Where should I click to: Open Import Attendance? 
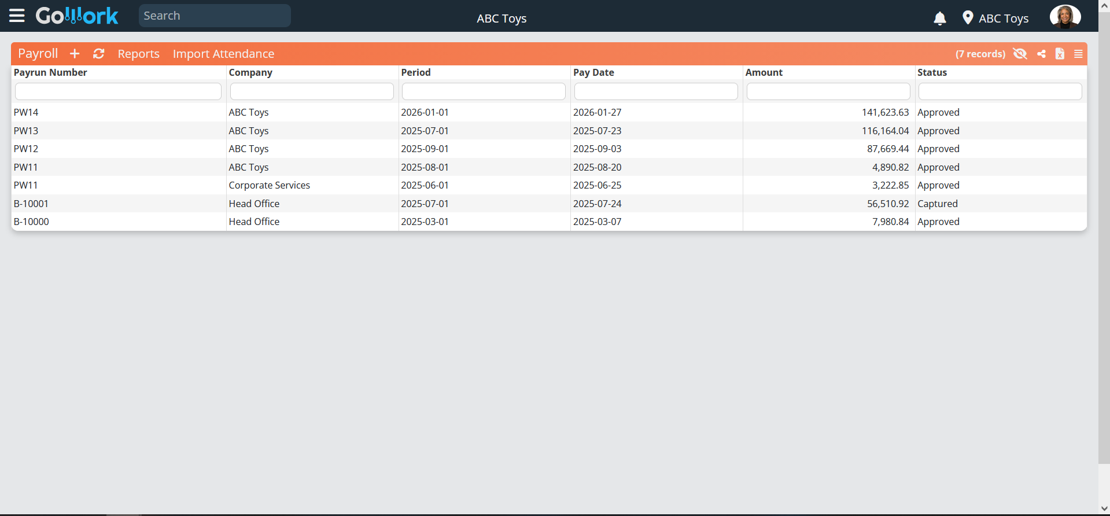click(x=223, y=54)
